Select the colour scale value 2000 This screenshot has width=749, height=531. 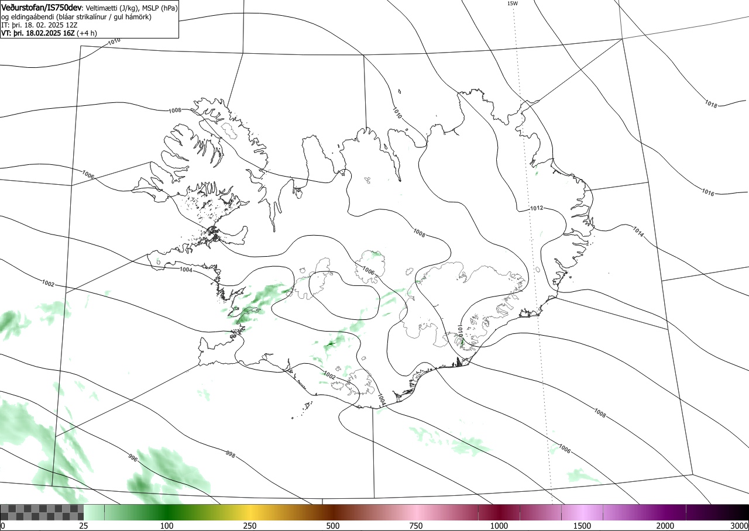point(665,526)
